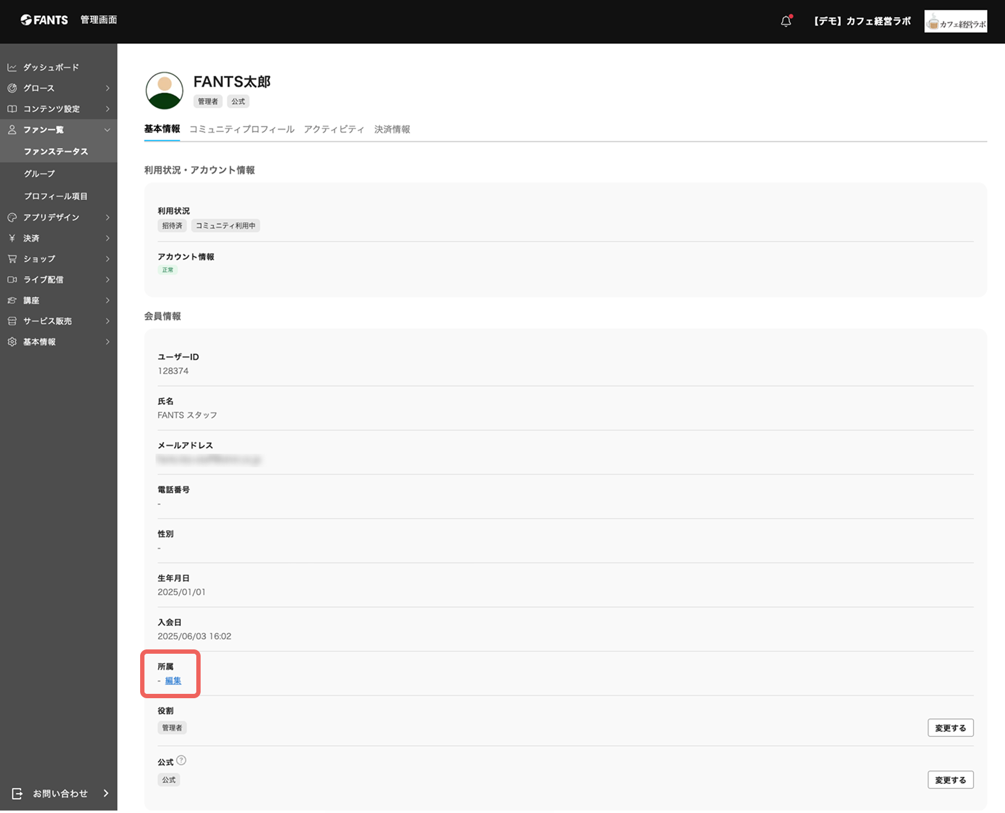Expand the sidebar 基本情報 chevron
This screenshot has height=813, width=1005.
click(x=107, y=342)
